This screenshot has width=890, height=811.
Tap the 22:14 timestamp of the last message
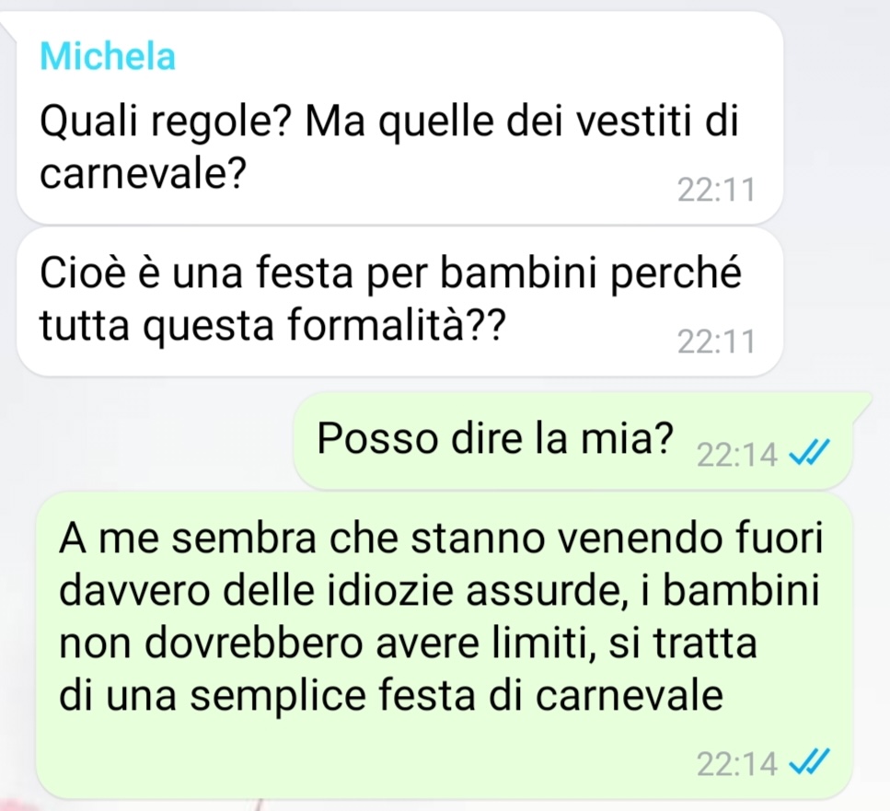tap(736, 764)
